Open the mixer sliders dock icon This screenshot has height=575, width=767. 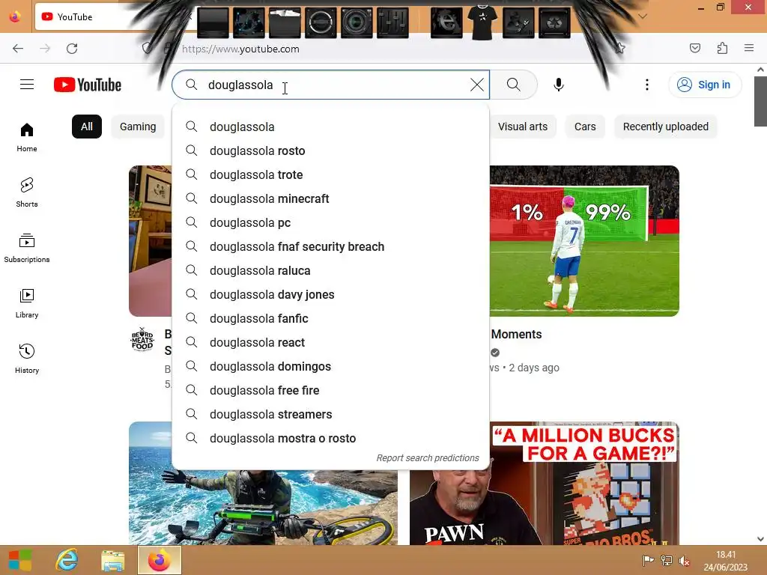coord(392,22)
